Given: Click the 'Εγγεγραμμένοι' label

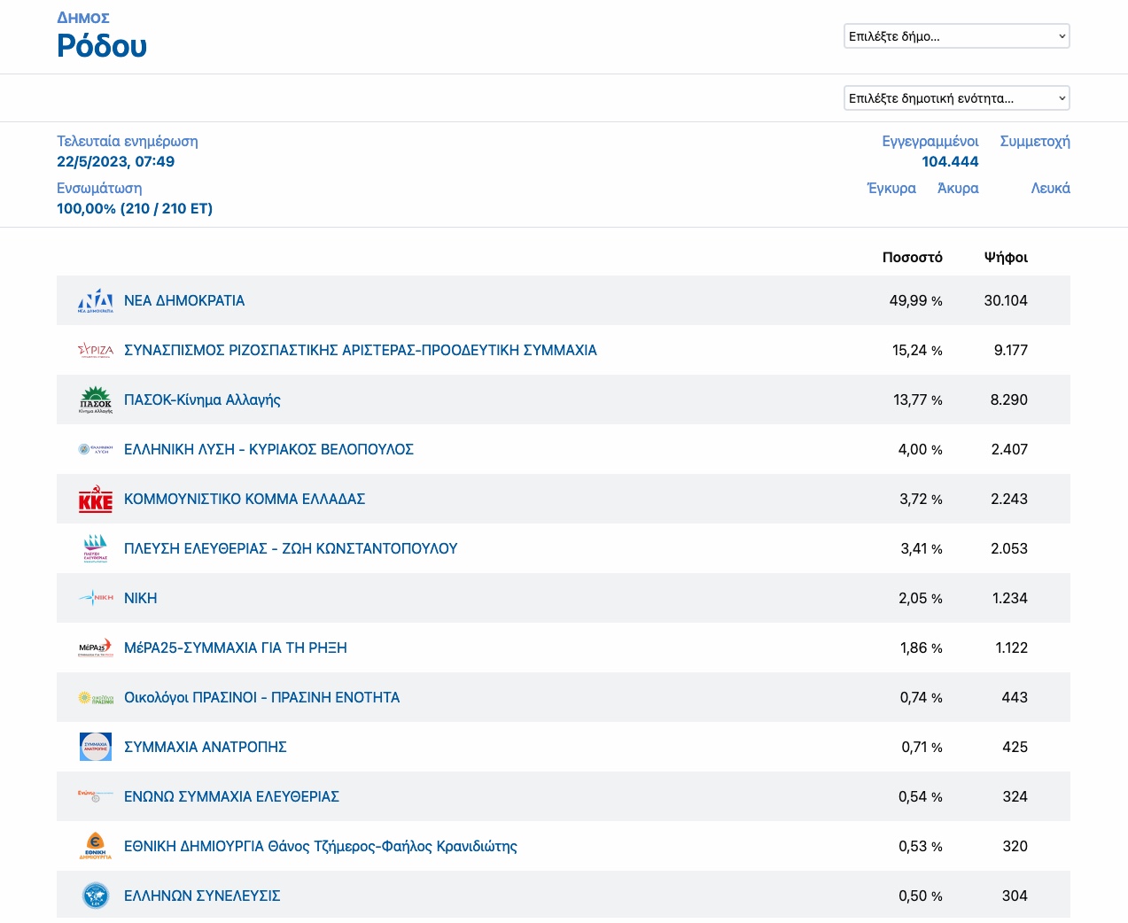Looking at the screenshot, I should (x=930, y=141).
